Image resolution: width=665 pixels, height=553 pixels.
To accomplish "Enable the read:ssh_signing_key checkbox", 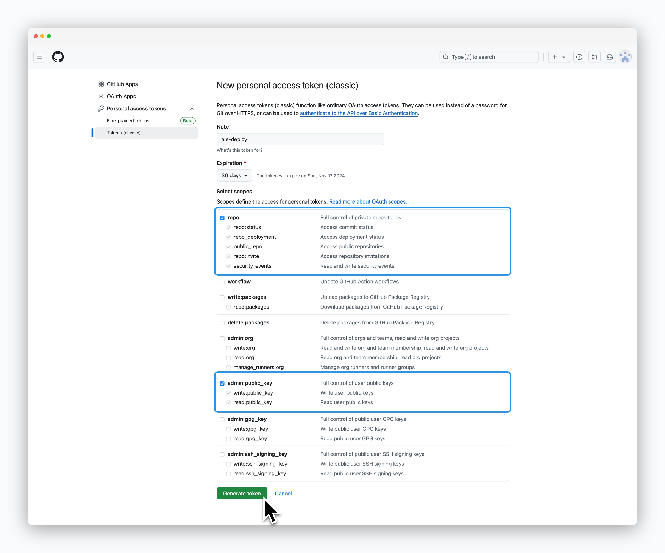I will click(228, 474).
